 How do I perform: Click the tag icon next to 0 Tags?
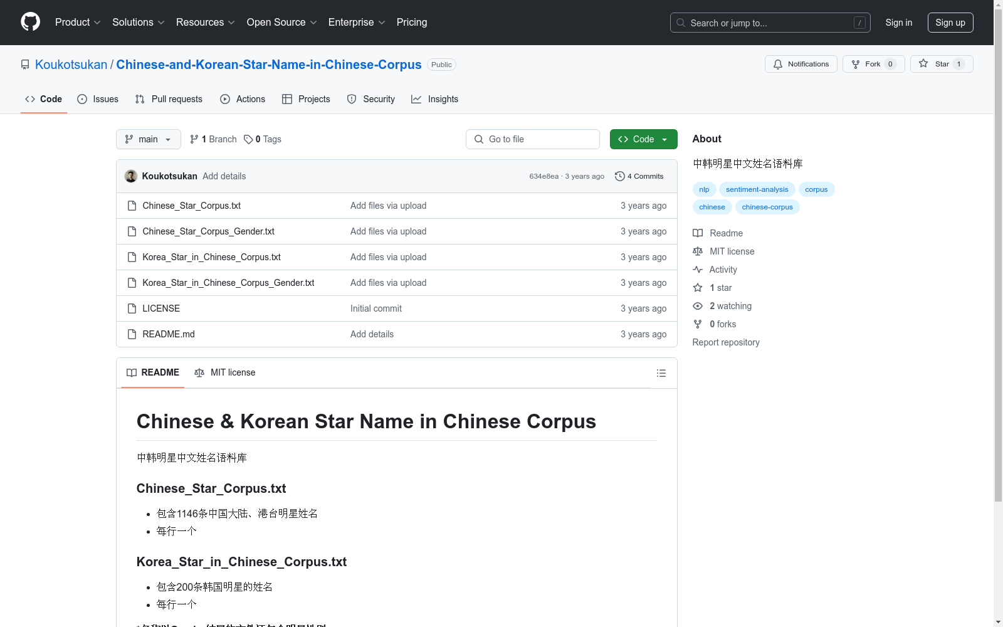point(248,139)
